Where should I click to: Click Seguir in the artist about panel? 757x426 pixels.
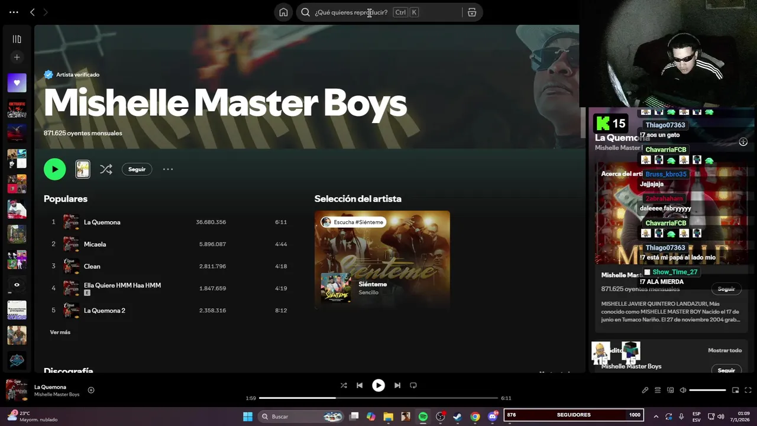click(726, 289)
